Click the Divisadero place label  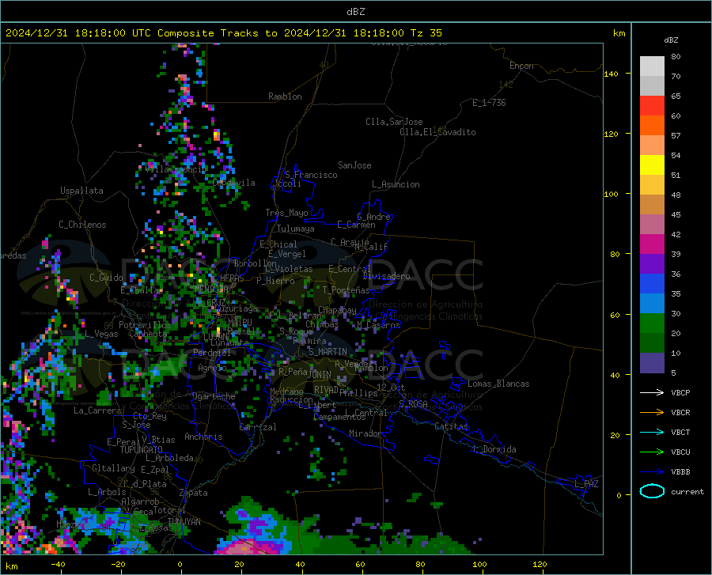click(x=386, y=276)
